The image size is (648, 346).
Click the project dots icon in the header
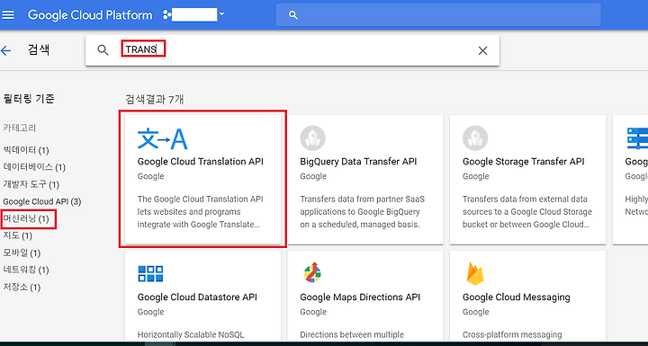[x=167, y=15]
